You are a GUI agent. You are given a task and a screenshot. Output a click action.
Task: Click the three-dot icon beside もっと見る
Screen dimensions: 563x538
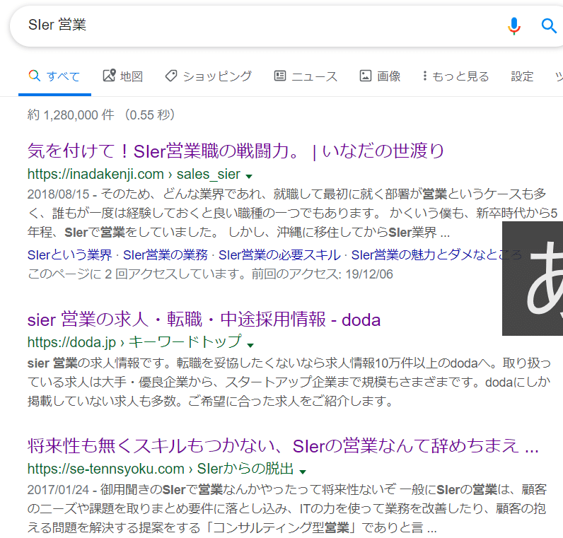pyautogui.click(x=425, y=76)
